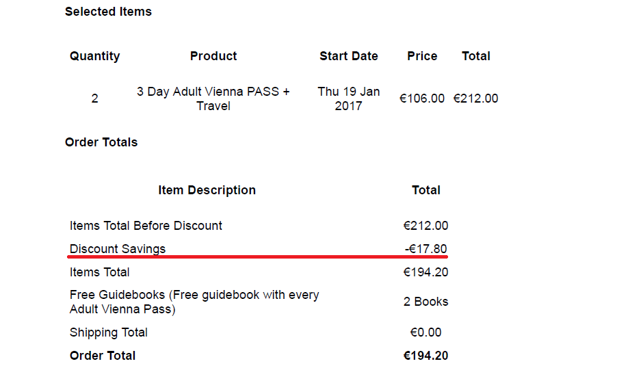The width and height of the screenshot is (617, 368).
Task: Click the €212.00 row total in Selected Items
Action: tap(475, 98)
